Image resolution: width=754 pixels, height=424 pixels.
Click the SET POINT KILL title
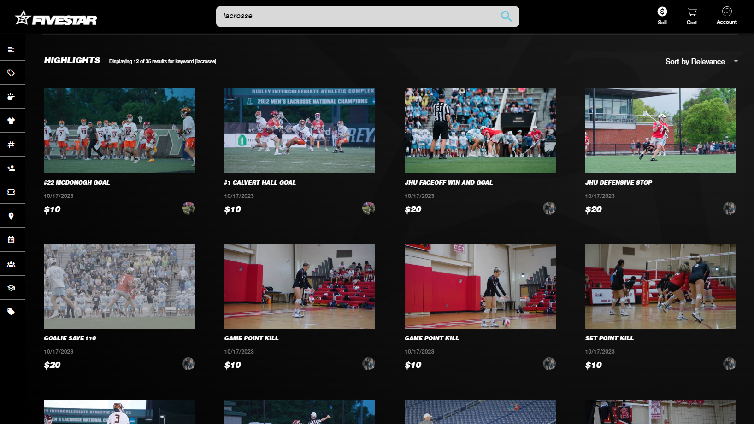click(609, 338)
